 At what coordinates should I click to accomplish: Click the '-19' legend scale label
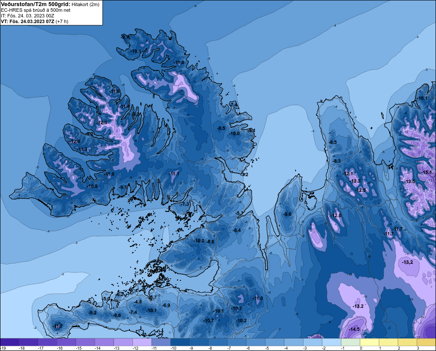(x=3, y=348)
